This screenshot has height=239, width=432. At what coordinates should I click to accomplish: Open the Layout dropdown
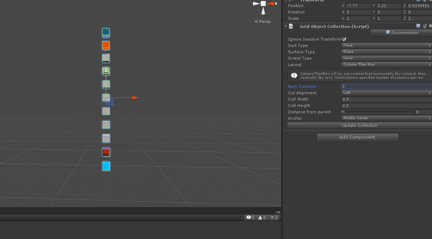387,65
